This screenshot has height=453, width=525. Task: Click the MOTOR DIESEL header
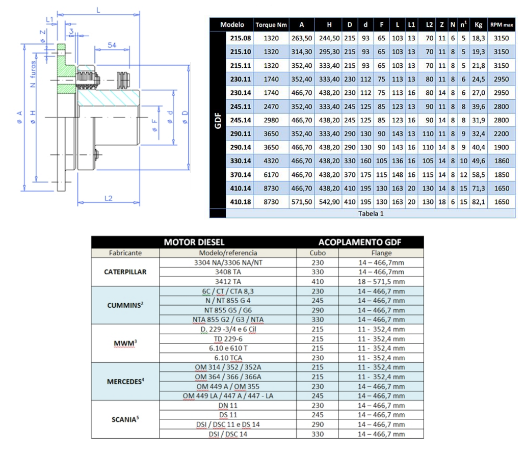[x=194, y=243]
